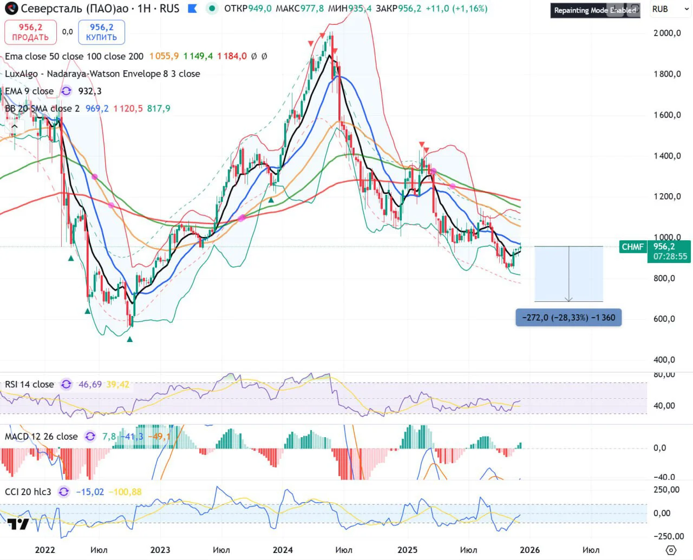Viewport: 693px width, 560px height.
Task: Click the refresh icon next to EMA 9 close
Action: [x=66, y=91]
